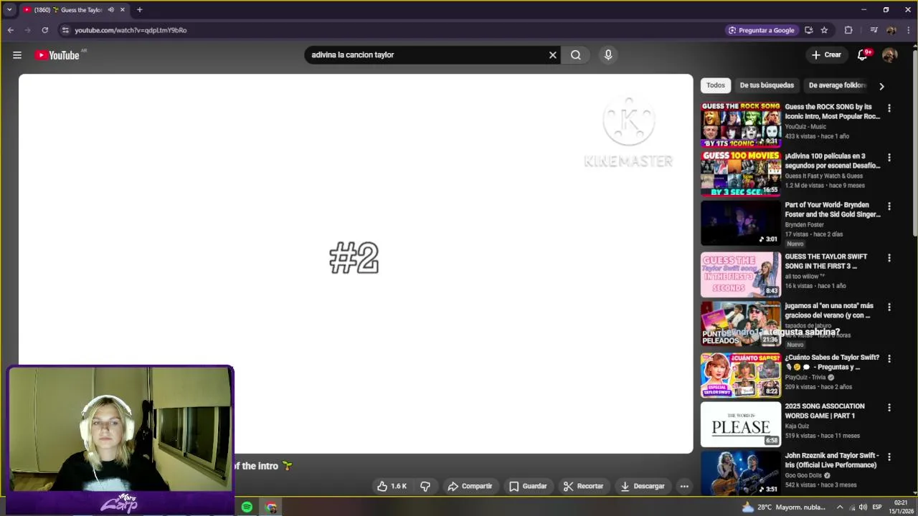
Task: Open the pink 'Guess the Taylor Swift song' thumbnail
Action: point(741,274)
